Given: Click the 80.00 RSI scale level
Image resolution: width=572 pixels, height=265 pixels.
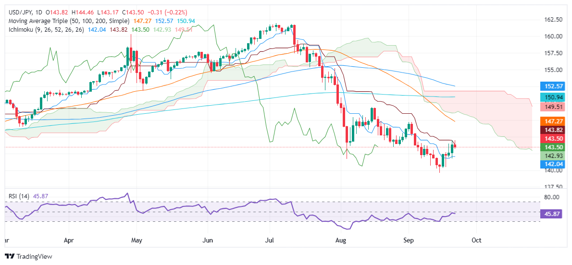Looking at the screenshot, I should coord(550,197).
